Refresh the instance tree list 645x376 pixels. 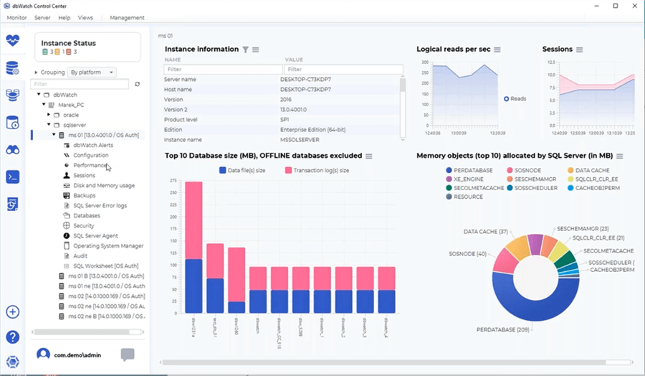point(138,84)
